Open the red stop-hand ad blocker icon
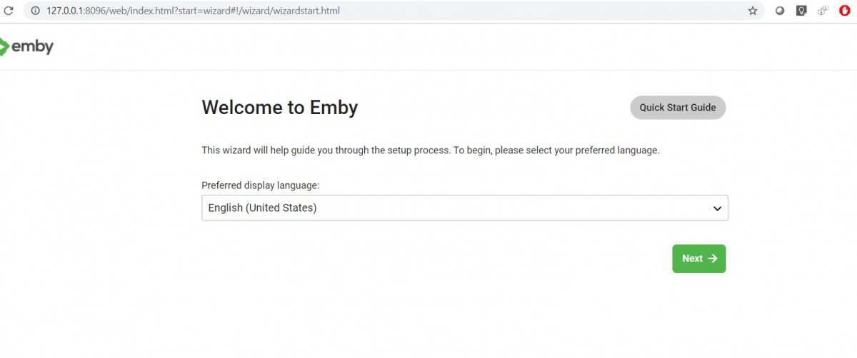The height and width of the screenshot is (358, 857). (x=844, y=11)
